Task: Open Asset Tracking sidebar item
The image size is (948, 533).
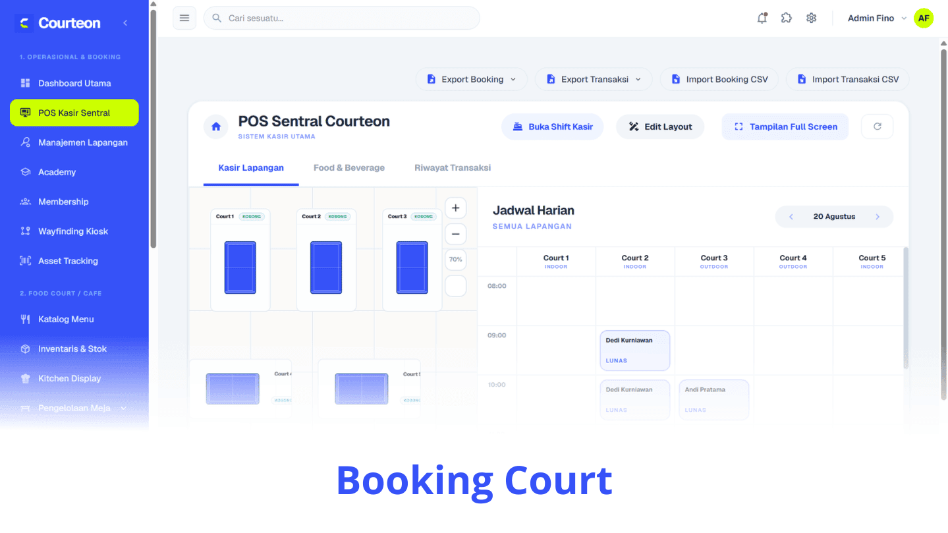Action: coord(74,261)
